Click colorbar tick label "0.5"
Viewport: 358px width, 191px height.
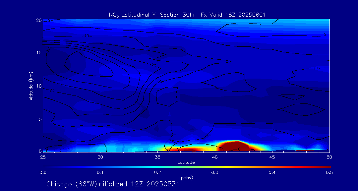329,172
